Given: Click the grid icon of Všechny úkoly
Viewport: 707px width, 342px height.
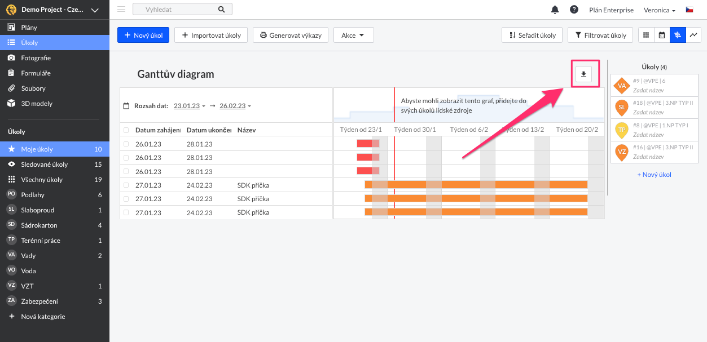Looking at the screenshot, I should tap(11, 180).
